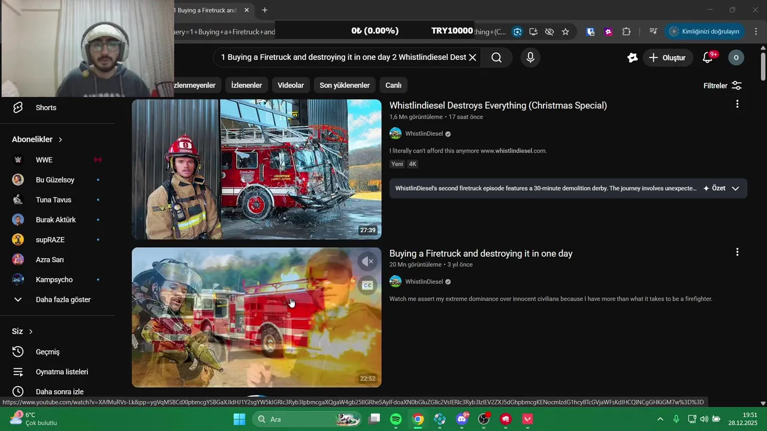This screenshot has width=767, height=431.
Task: Select the Canlı filter chip
Action: (393, 85)
